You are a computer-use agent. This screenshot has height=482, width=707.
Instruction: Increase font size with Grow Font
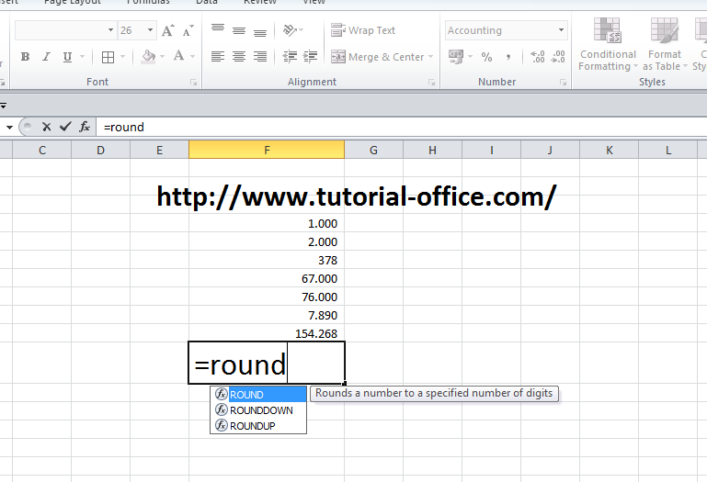(167, 30)
